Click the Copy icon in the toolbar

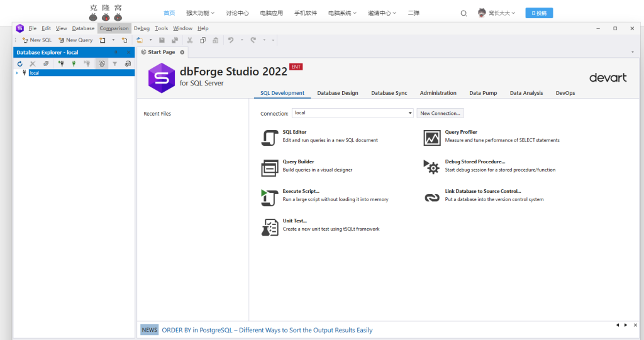click(203, 40)
